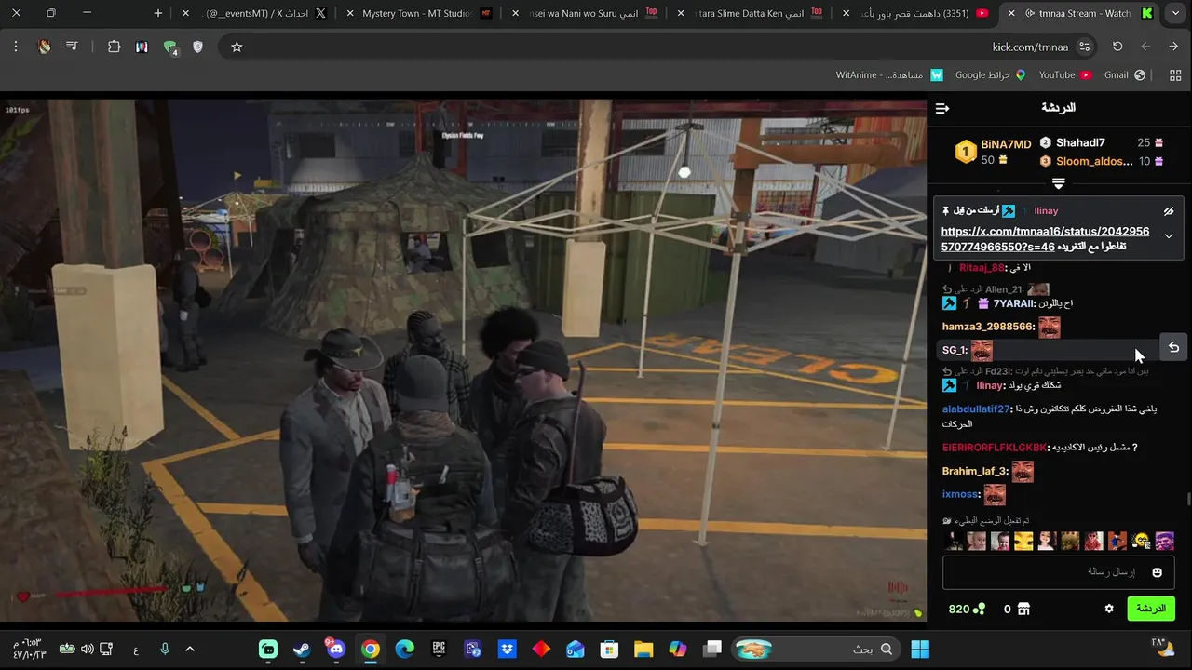Click the alabdullatif27 username in chat
This screenshot has width=1192, height=670.
[976, 409]
